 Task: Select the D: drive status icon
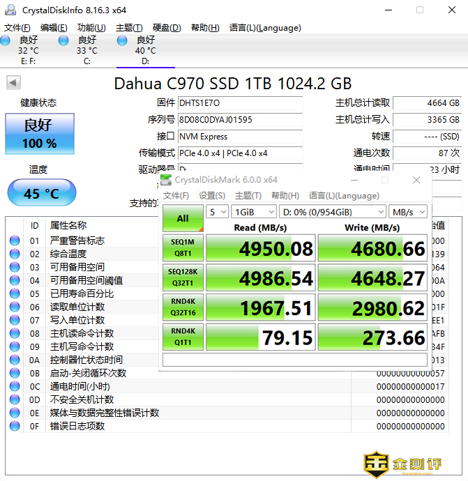(x=123, y=42)
